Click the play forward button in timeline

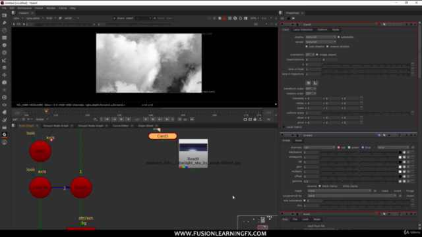pyautogui.click(x=146, y=119)
